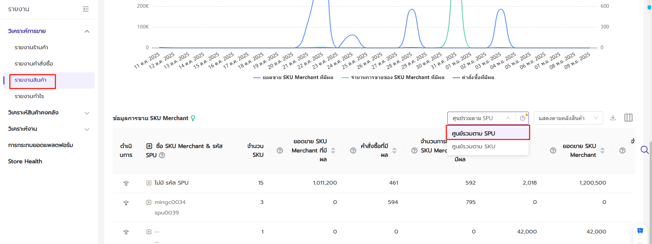Click the action icon in ไม่มี รหัส SPU row
Screen dimensions: 652x244
(x=126, y=183)
